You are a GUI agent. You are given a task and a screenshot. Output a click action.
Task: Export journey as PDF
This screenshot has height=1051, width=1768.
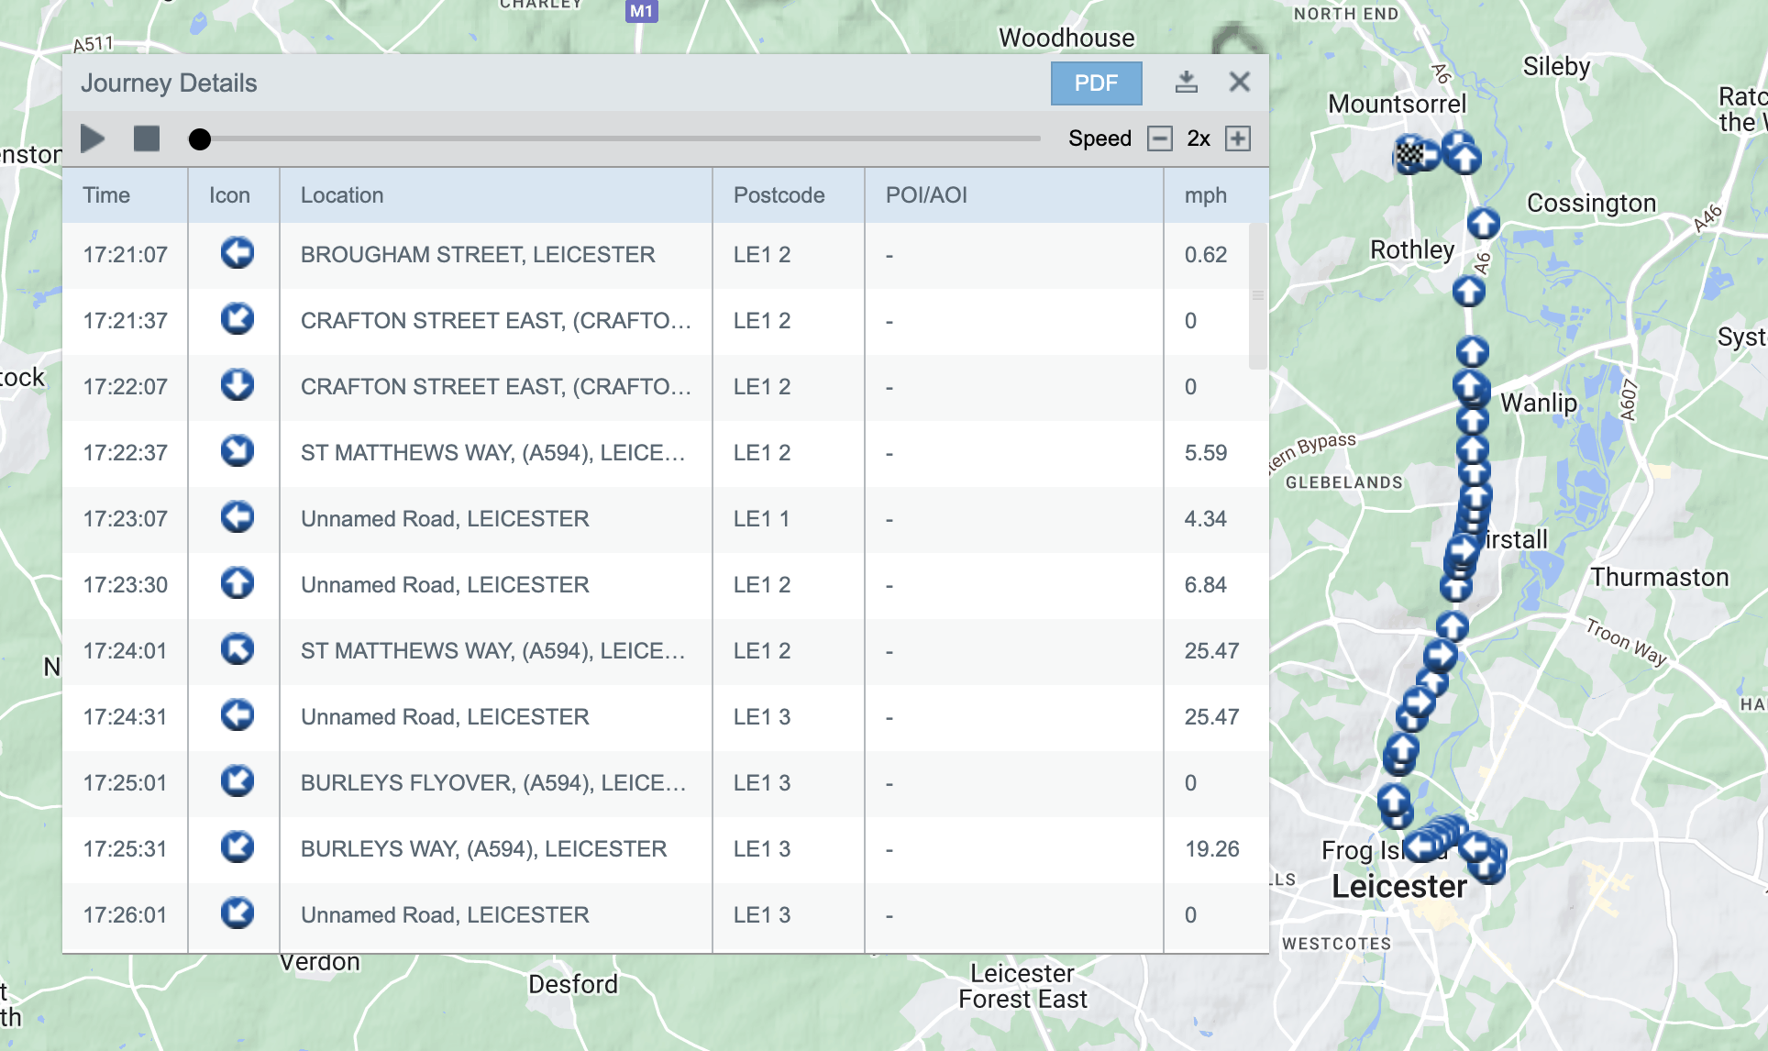point(1096,83)
